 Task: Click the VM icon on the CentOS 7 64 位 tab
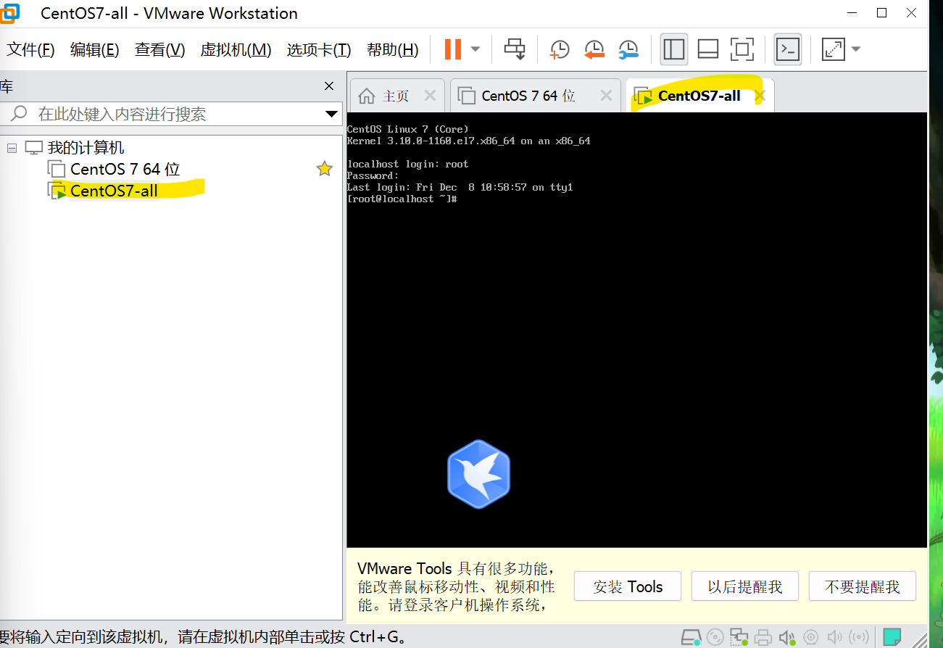point(468,96)
